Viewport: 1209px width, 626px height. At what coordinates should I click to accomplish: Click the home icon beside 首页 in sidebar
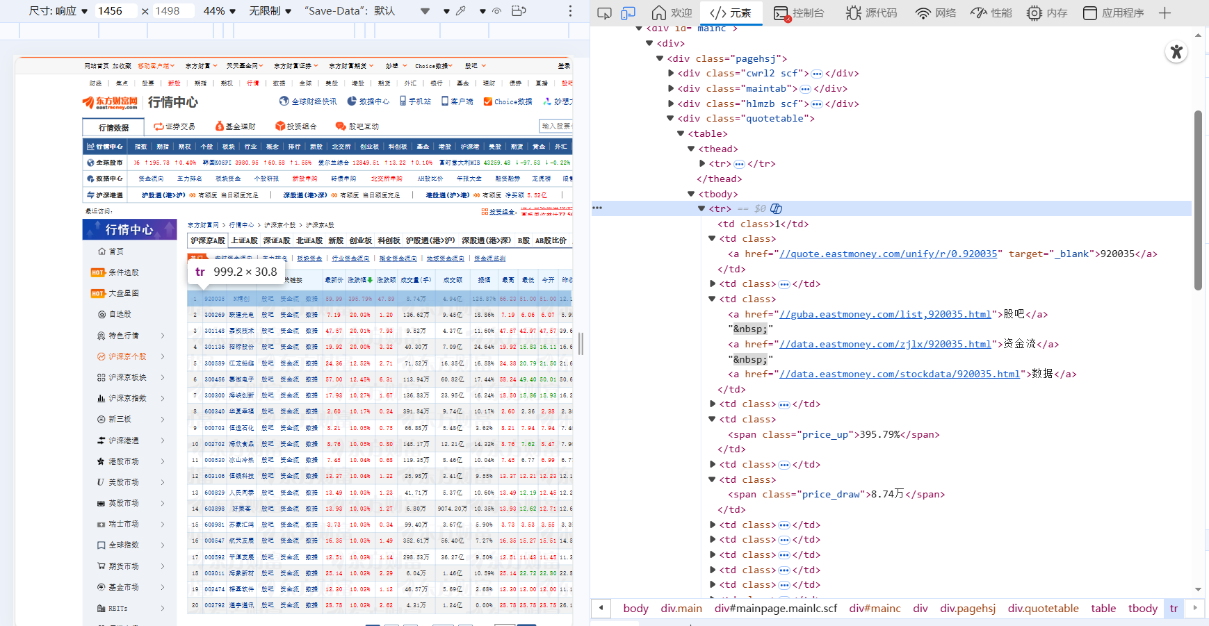(102, 252)
